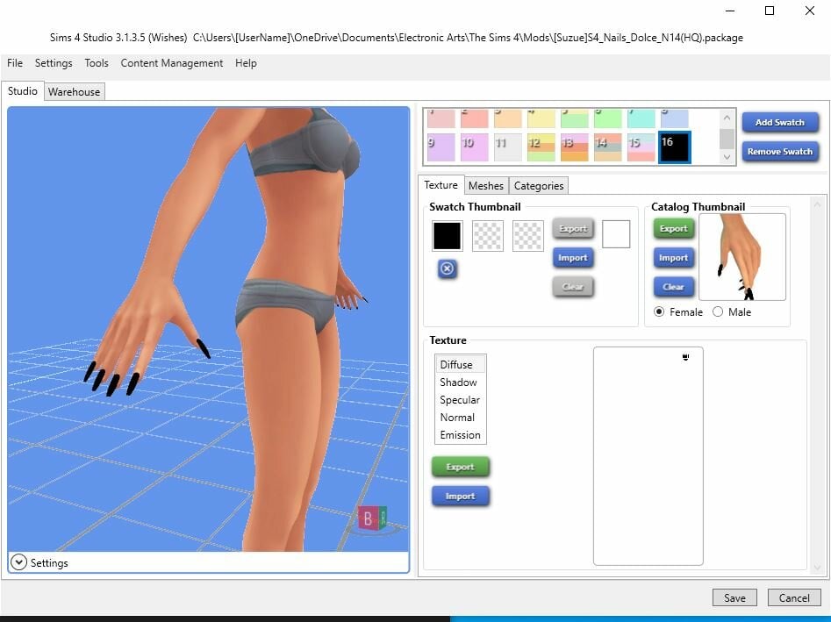This screenshot has width=831, height=622.
Task: Switch to the Studio tab
Action: [22, 90]
